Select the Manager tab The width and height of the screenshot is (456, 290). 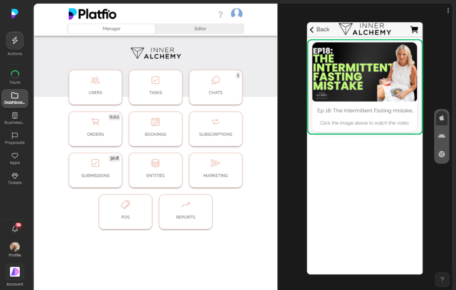(111, 28)
